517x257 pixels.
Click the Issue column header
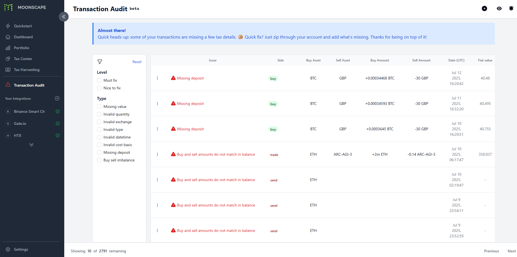[x=213, y=60]
